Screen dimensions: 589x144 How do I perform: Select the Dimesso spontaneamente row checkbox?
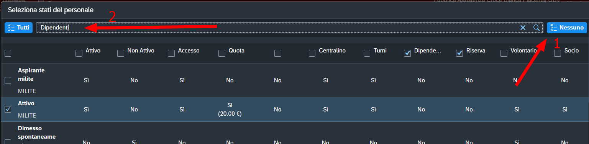(8, 142)
